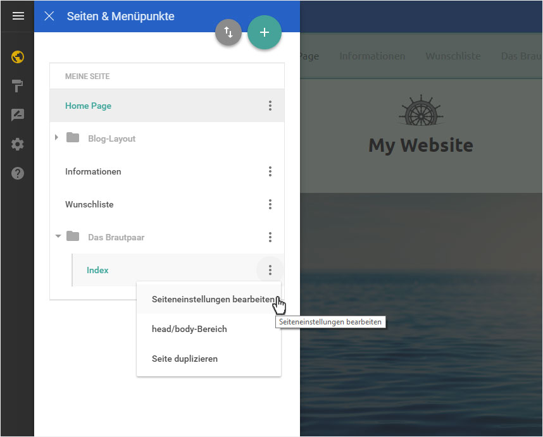The height and width of the screenshot is (437, 543).
Task: Open options menu for Home Page
Action: coord(270,106)
